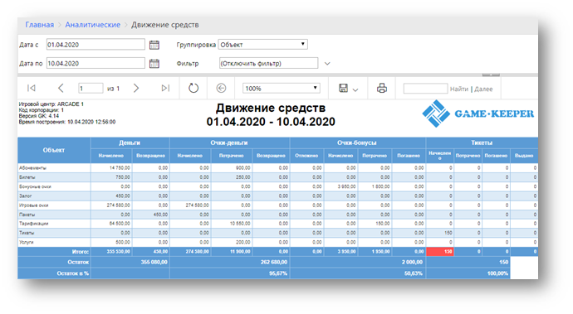This screenshot has height=314, width=573.
Task: Go back to parent report
Action: point(221,89)
